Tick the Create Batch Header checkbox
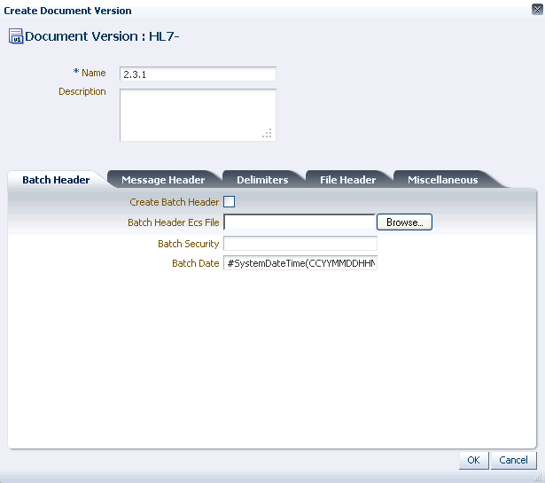The width and height of the screenshot is (545, 483). (x=229, y=201)
